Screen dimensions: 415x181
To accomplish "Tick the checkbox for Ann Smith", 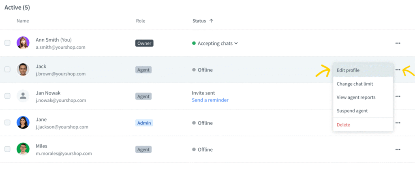I will point(7,43).
